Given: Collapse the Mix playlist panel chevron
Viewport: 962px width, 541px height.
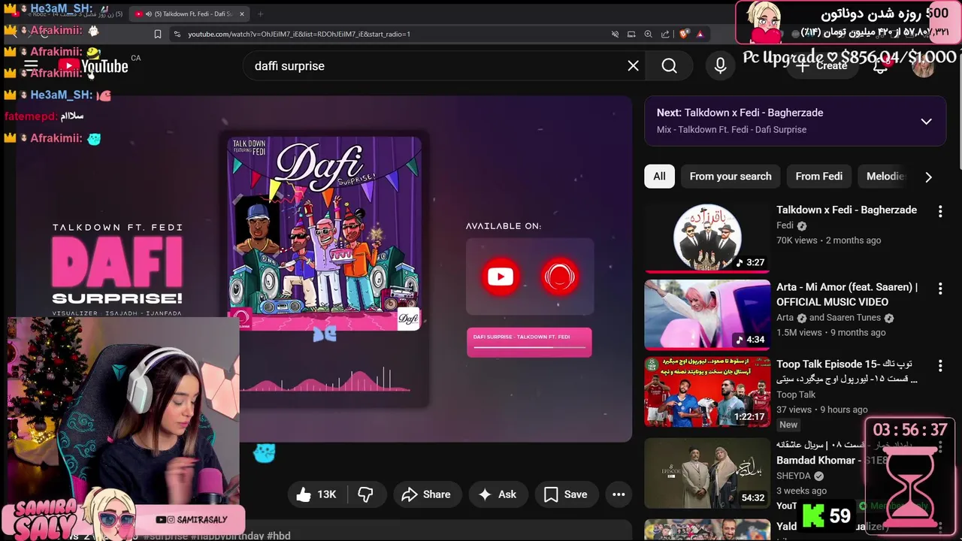Looking at the screenshot, I should [926, 121].
